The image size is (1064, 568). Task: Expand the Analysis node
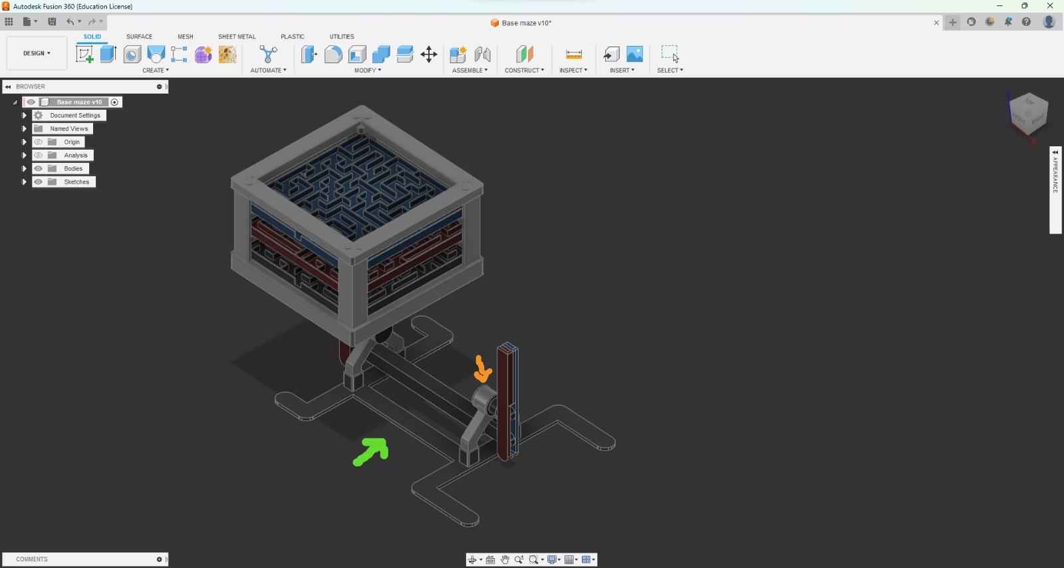[x=25, y=155]
